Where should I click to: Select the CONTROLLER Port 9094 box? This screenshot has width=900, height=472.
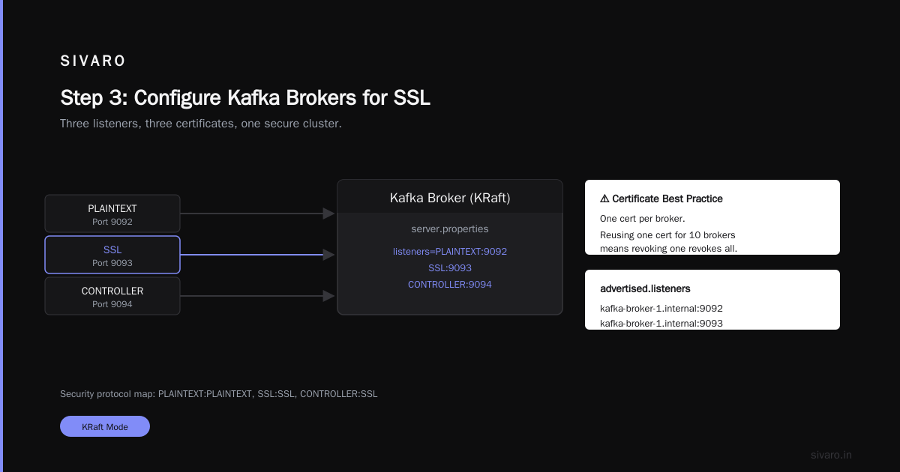pyautogui.click(x=112, y=296)
